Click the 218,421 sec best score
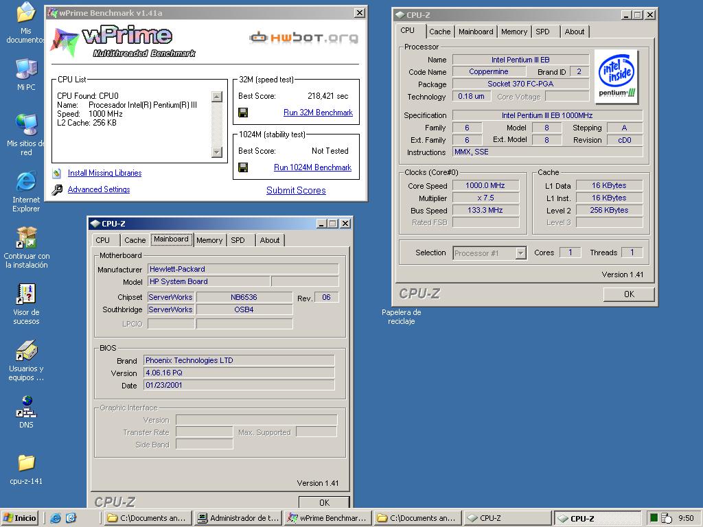 [x=327, y=96]
